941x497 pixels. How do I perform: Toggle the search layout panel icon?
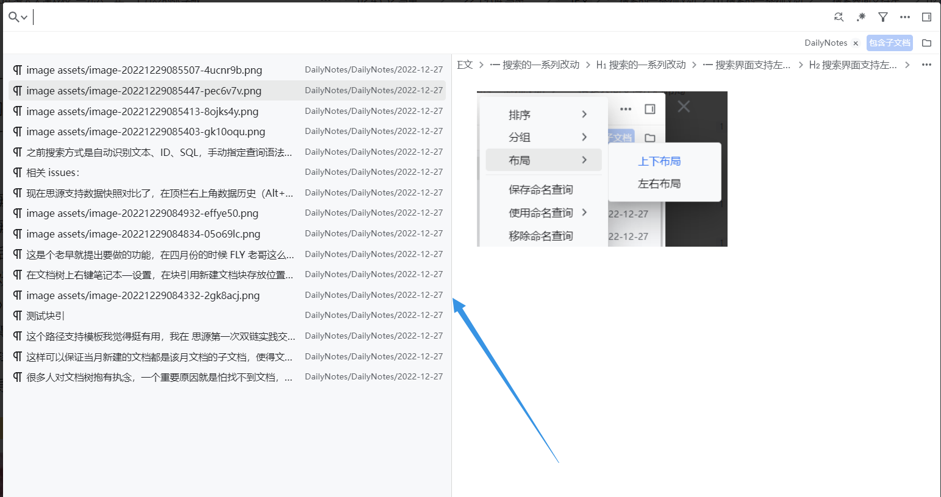927,17
